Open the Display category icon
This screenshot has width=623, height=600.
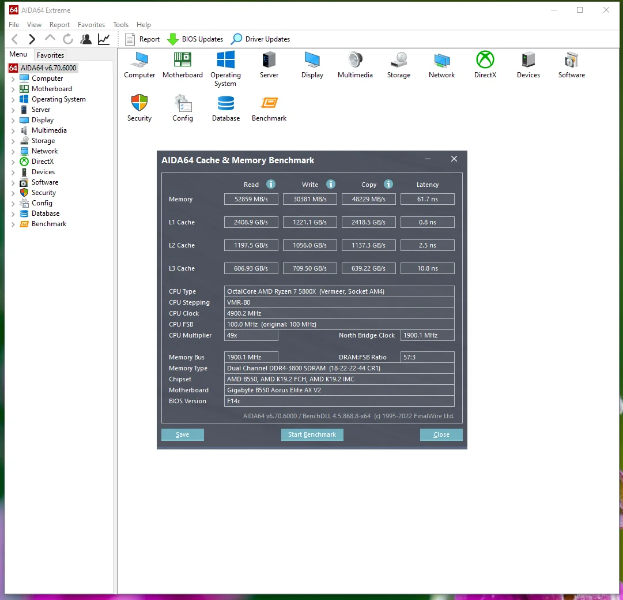click(312, 65)
